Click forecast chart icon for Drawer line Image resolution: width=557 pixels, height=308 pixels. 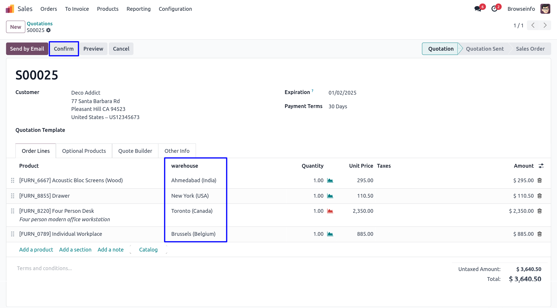click(330, 196)
